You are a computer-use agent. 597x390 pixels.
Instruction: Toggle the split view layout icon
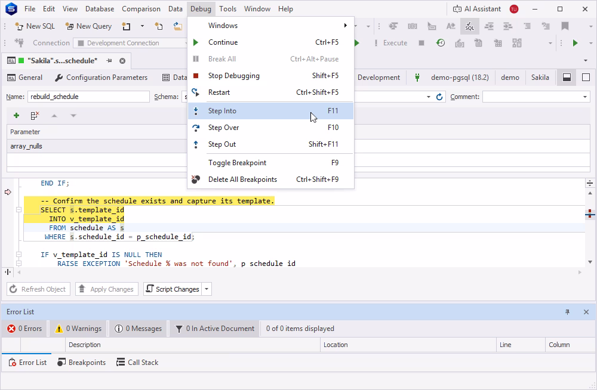point(567,78)
